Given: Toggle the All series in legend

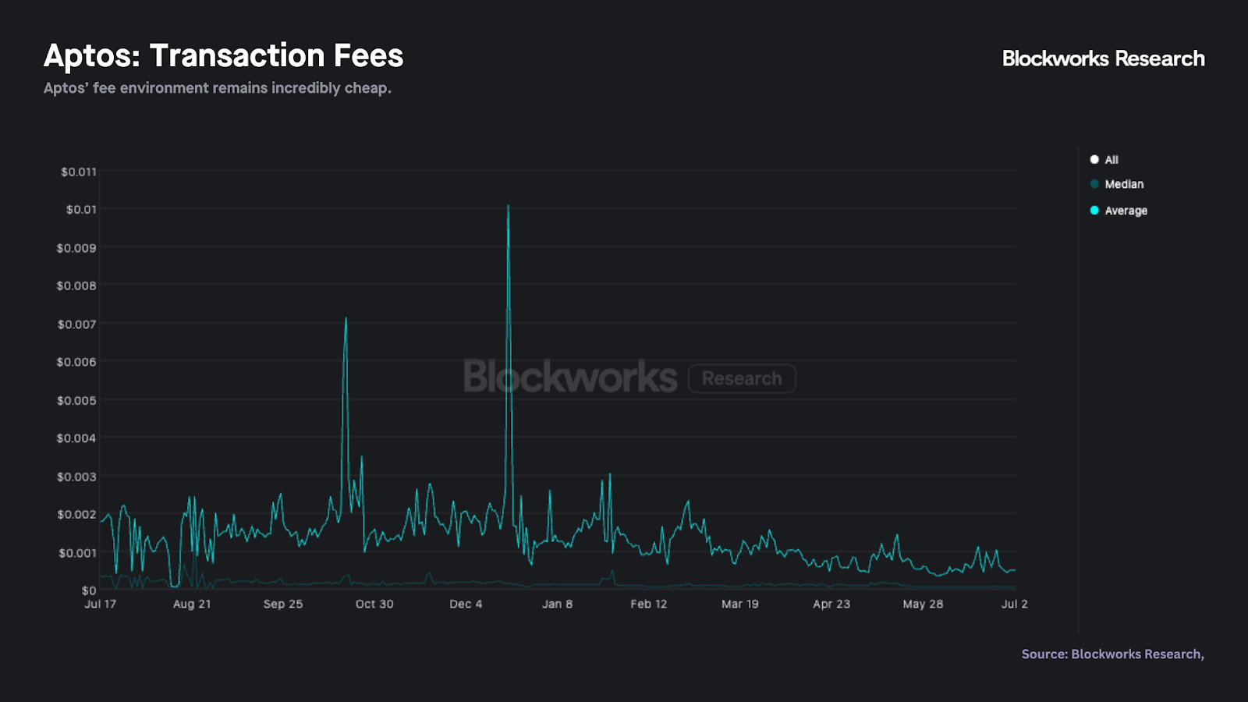Looking at the screenshot, I should (1104, 160).
